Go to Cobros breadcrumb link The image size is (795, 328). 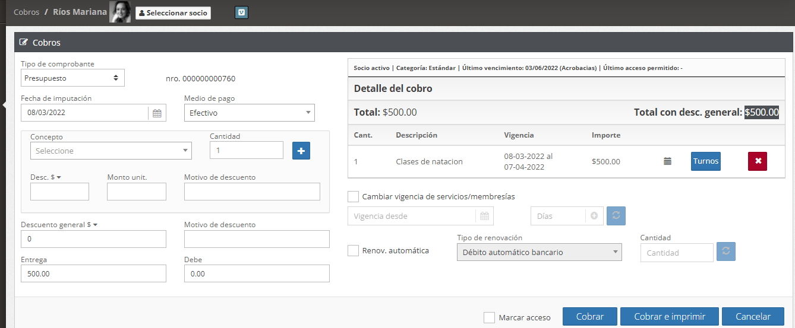[26, 12]
